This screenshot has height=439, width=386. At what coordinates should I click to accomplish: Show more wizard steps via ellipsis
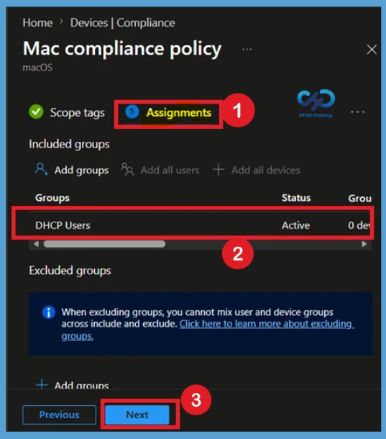[x=358, y=112]
